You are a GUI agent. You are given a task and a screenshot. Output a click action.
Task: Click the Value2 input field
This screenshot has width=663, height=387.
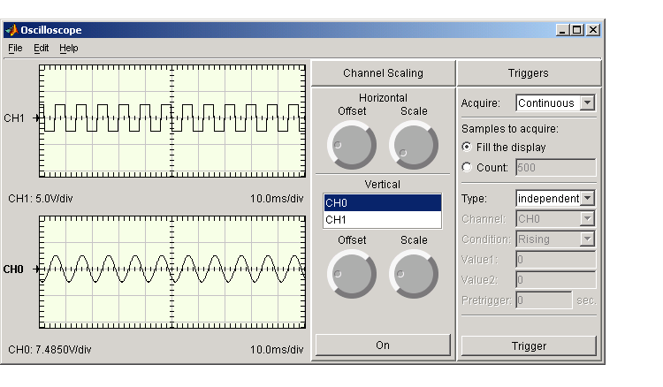pos(556,280)
